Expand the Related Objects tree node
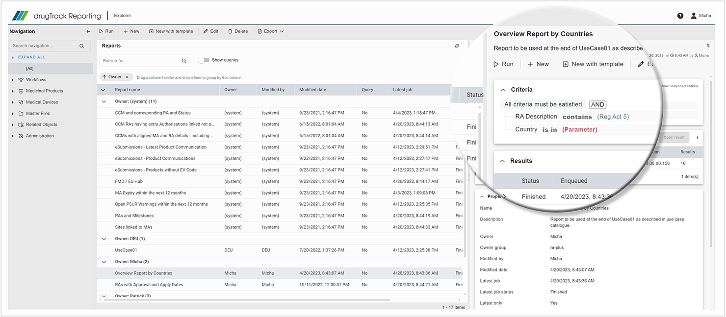The width and height of the screenshot is (726, 317). point(13,125)
